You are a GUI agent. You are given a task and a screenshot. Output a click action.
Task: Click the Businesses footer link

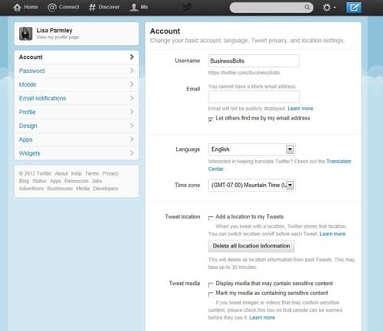(60, 188)
